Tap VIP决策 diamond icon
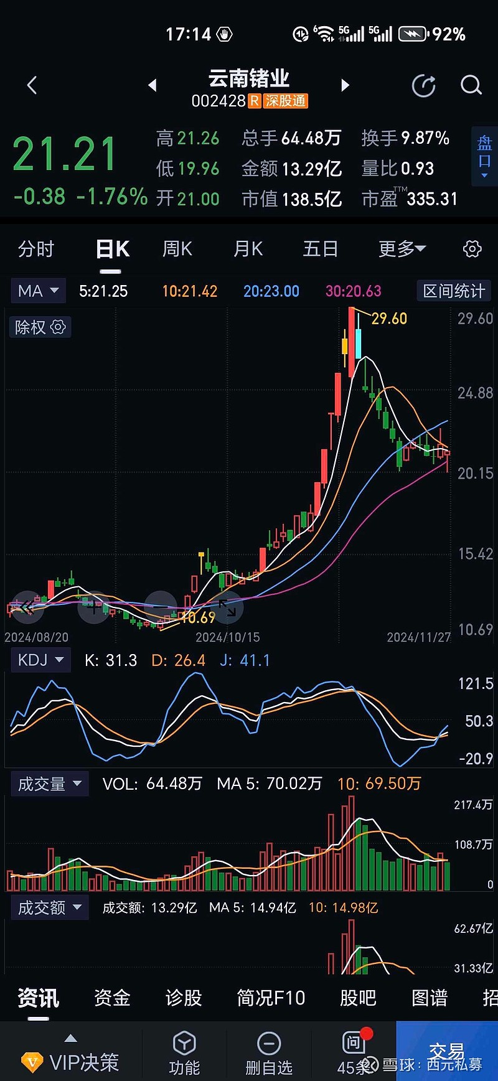This screenshot has height=1081, width=498. point(32,1062)
